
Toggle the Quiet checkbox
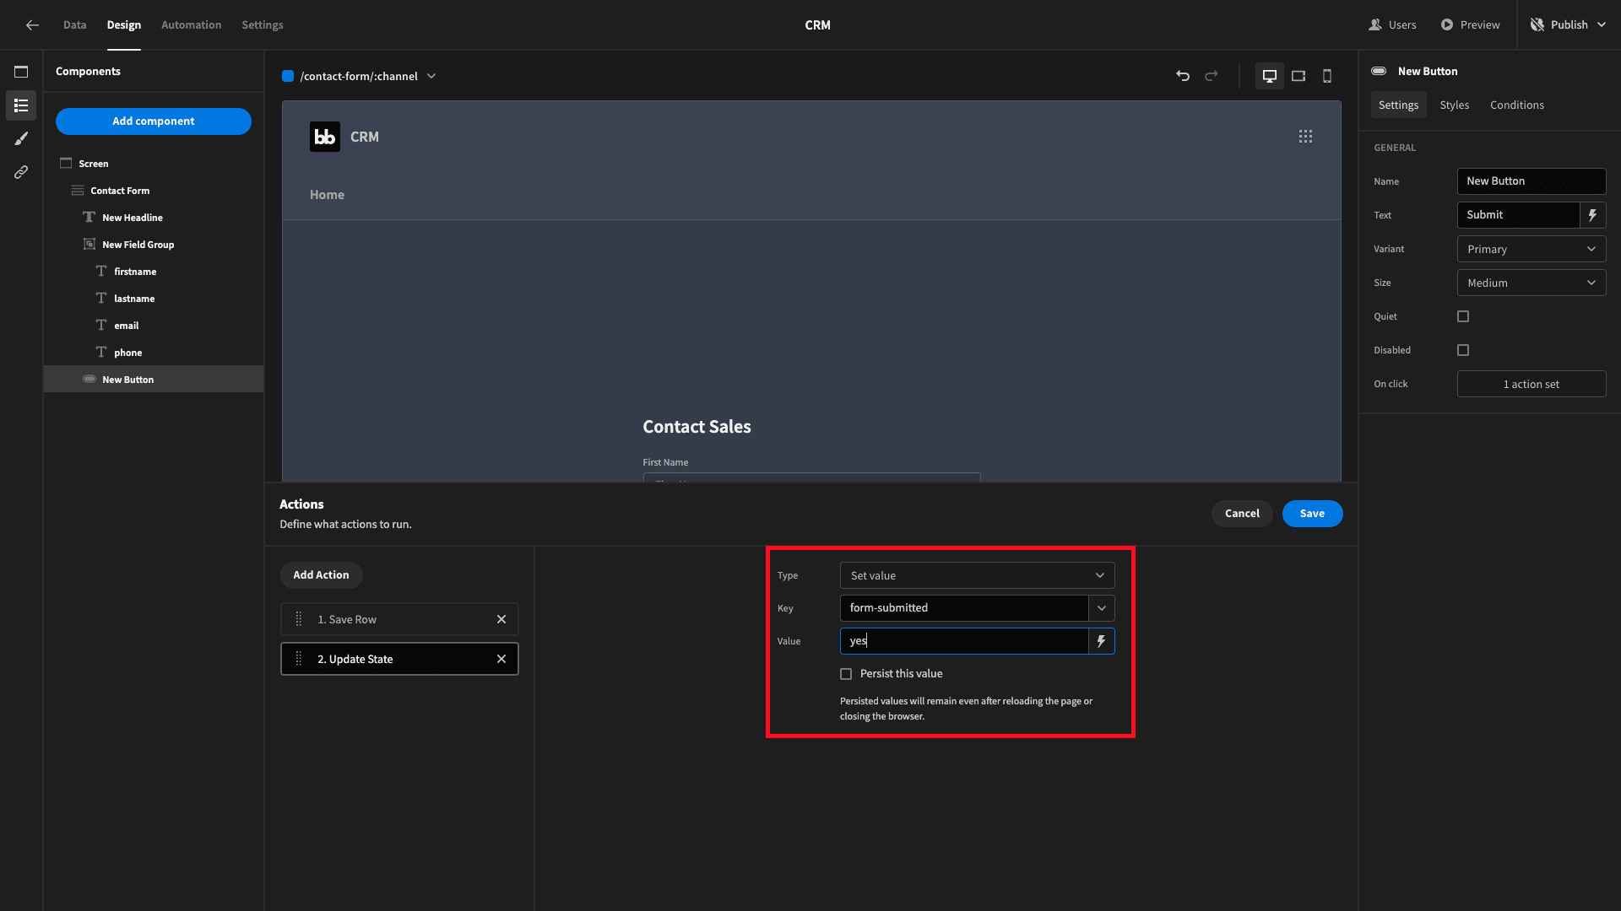[1463, 316]
